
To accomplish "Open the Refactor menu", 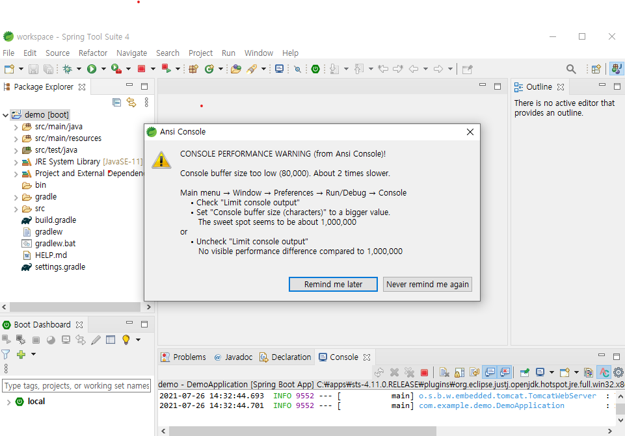I will point(93,53).
